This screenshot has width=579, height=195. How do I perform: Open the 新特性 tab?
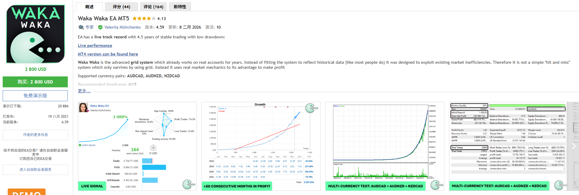tap(180, 7)
